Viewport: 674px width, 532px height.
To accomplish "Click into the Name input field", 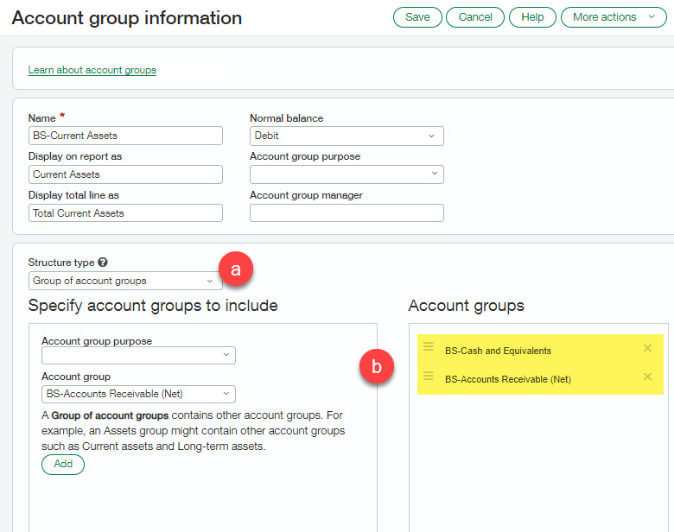I will click(125, 136).
